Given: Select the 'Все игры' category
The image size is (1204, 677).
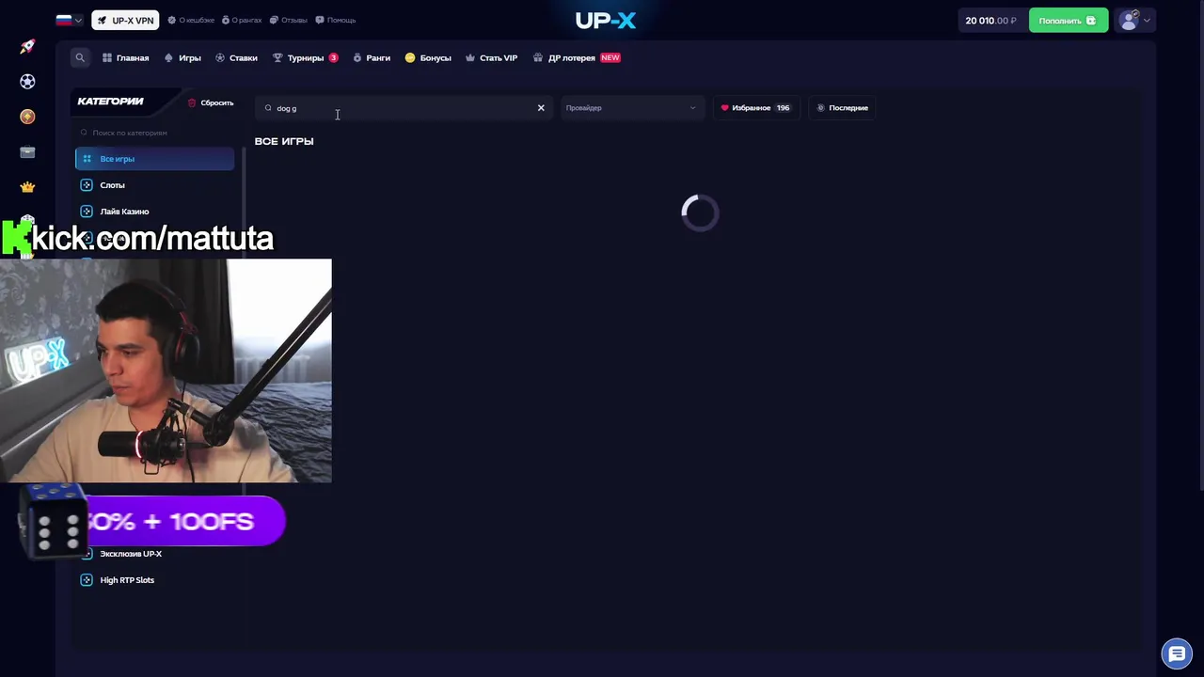Looking at the screenshot, I should (155, 159).
